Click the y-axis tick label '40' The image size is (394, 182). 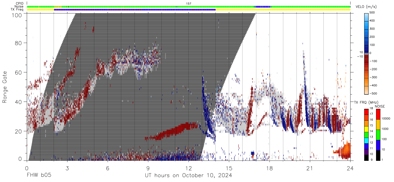pos(19,102)
